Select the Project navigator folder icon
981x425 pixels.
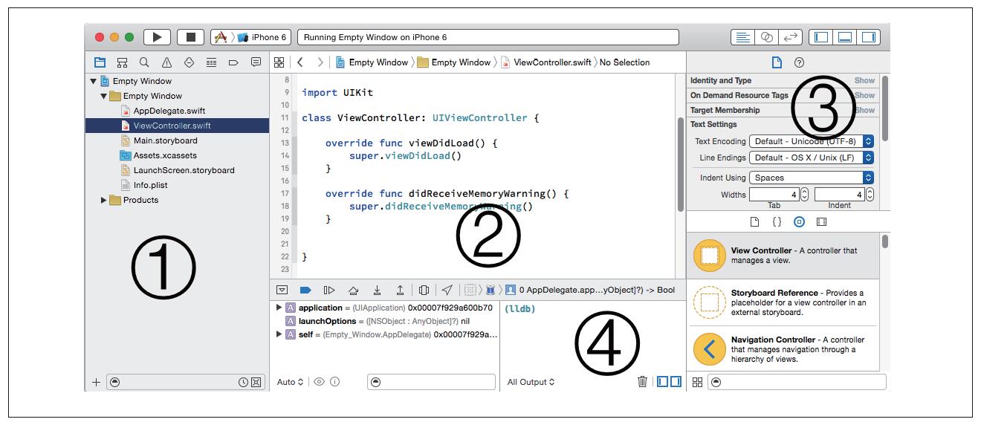click(100, 62)
